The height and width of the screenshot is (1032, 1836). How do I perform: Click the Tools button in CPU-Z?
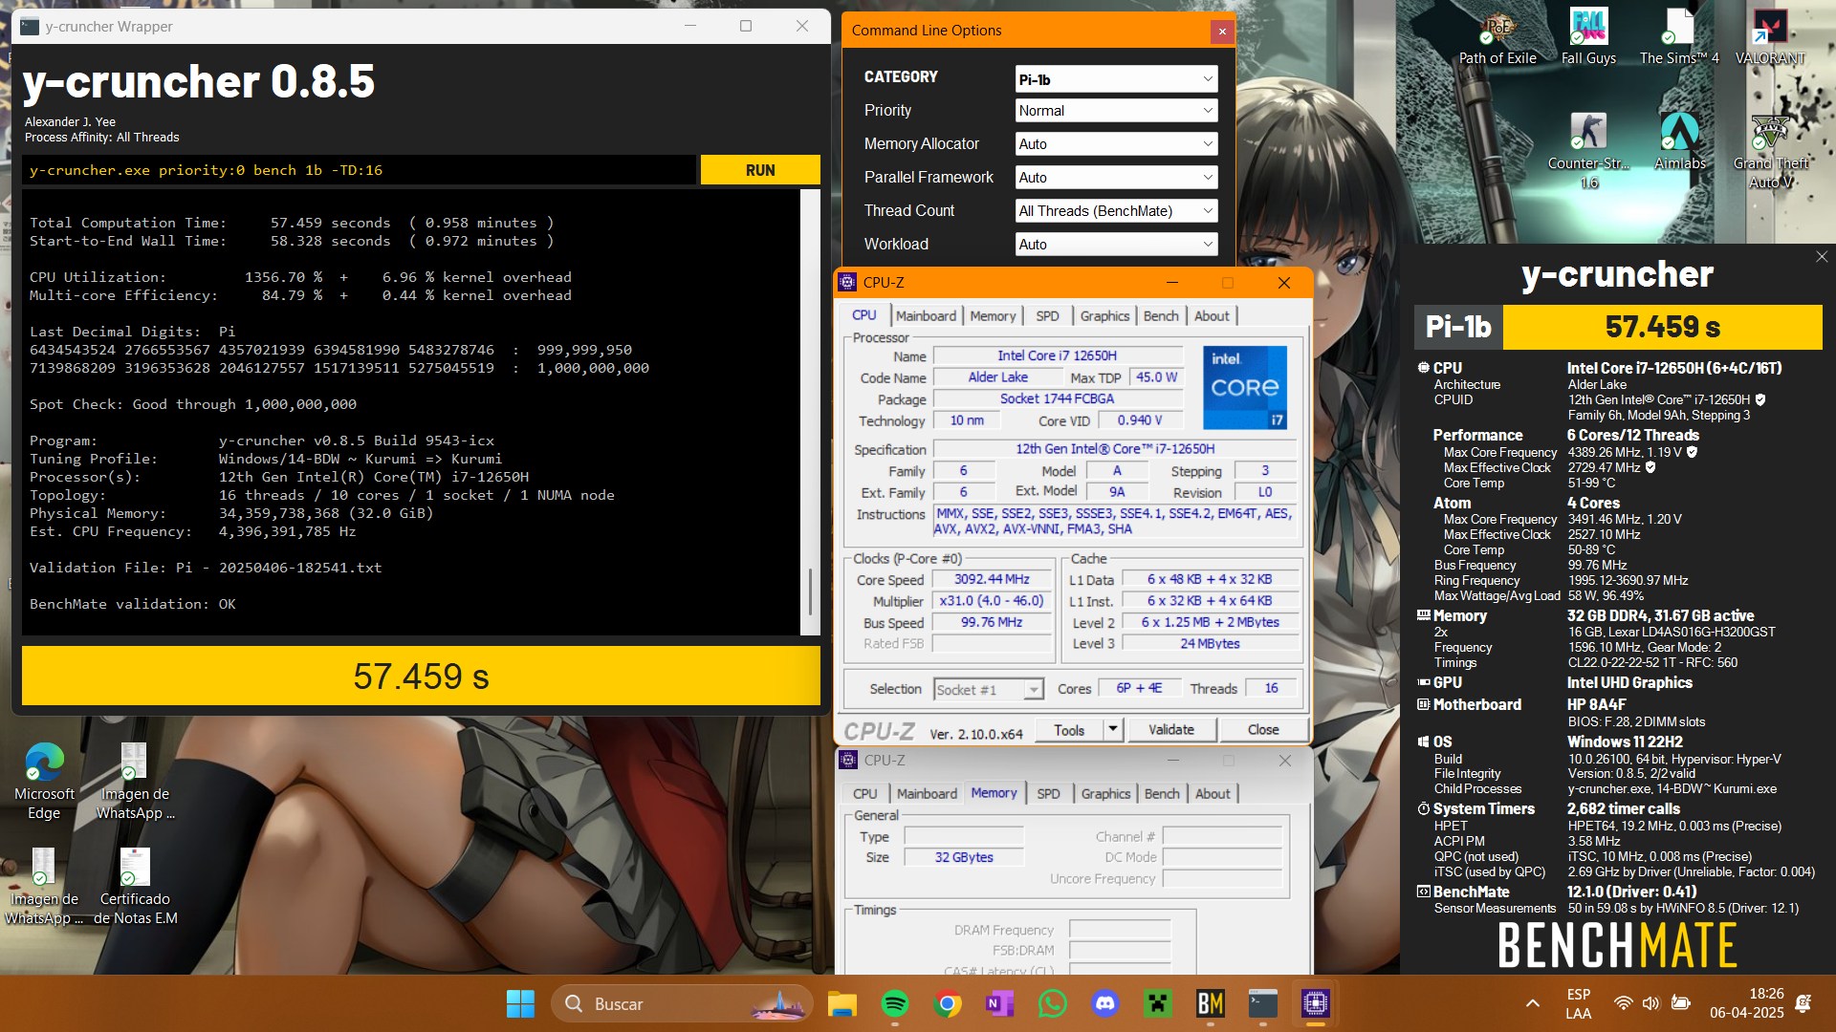(x=1069, y=730)
